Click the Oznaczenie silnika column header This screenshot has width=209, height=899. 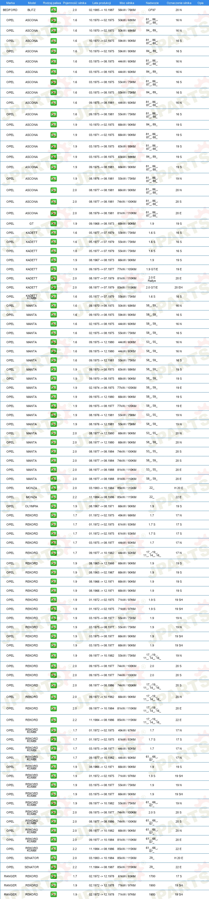tap(179, 3)
